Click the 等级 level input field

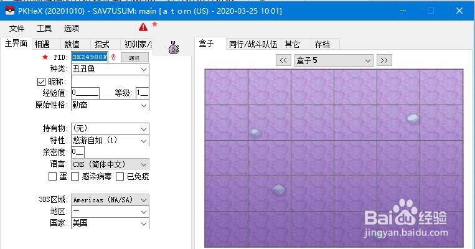click(142, 93)
